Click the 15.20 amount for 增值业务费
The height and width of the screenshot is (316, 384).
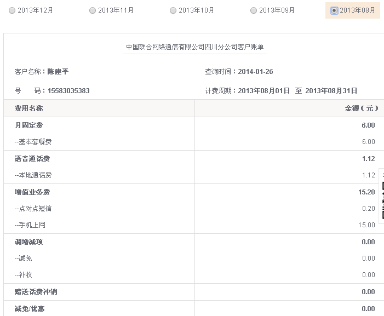[x=366, y=192]
